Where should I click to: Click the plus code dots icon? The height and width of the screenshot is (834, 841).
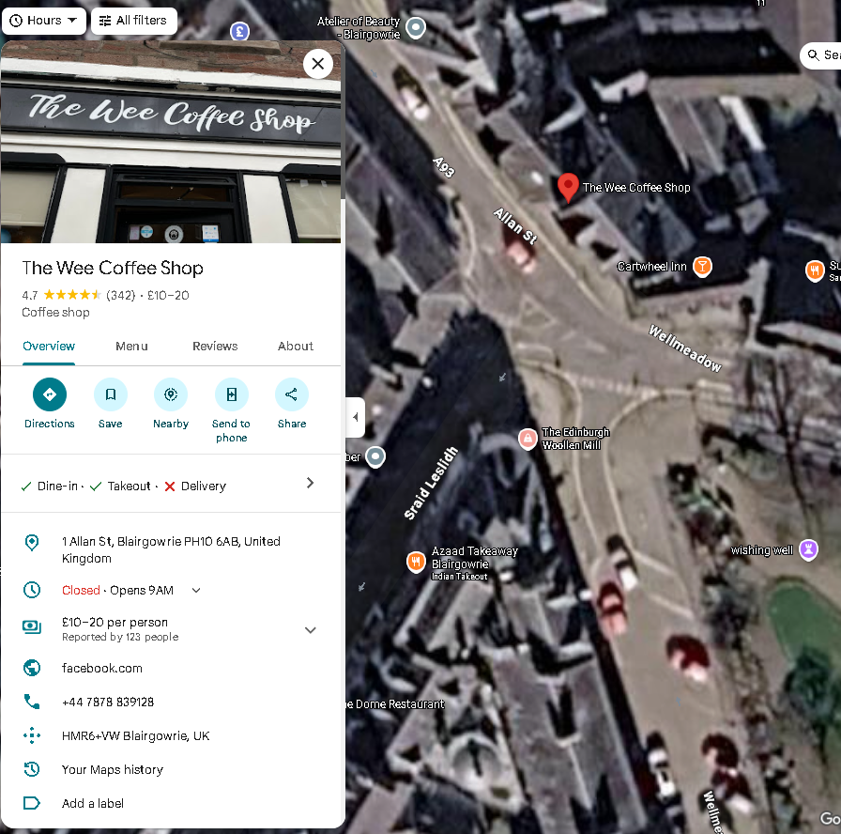tap(32, 735)
